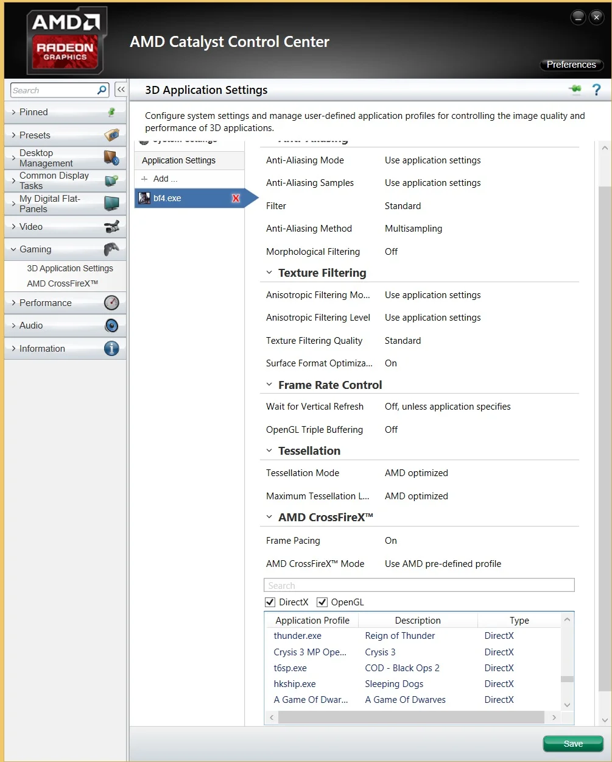Image resolution: width=612 pixels, height=762 pixels.
Task: Open help via the question mark icon
Action: [597, 90]
